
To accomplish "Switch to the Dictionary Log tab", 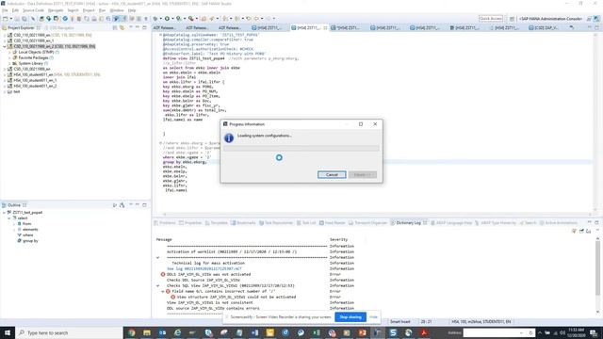I will point(408,223).
